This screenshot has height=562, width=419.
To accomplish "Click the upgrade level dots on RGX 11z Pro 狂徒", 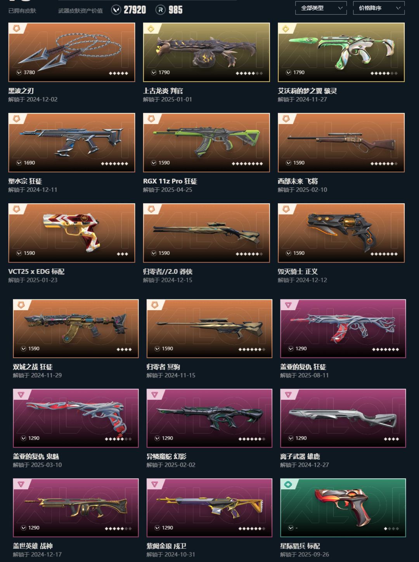I will coord(247,164).
